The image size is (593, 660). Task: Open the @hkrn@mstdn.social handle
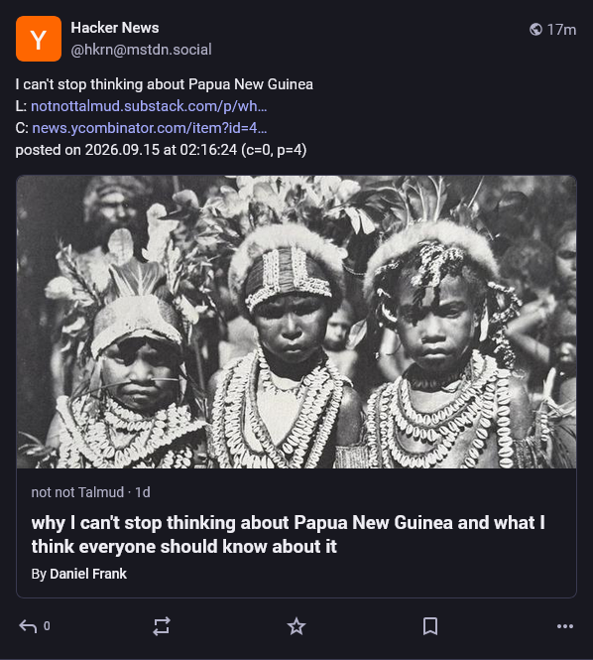142,50
